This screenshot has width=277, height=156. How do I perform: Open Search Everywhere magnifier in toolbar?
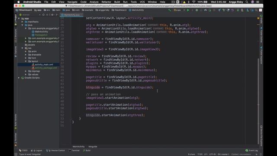[x=256, y=10]
